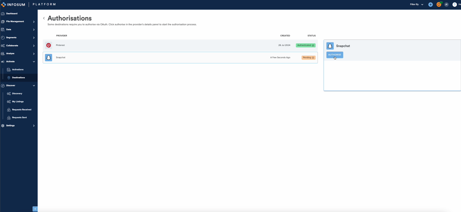Click the Destinations pin icon
Image resolution: width=461 pixels, height=212 pixels.
(9, 78)
